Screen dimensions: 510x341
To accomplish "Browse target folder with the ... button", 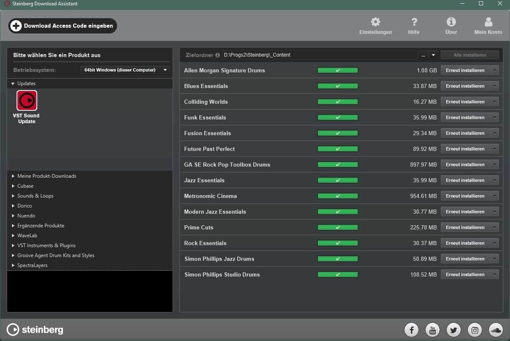I will pos(423,55).
